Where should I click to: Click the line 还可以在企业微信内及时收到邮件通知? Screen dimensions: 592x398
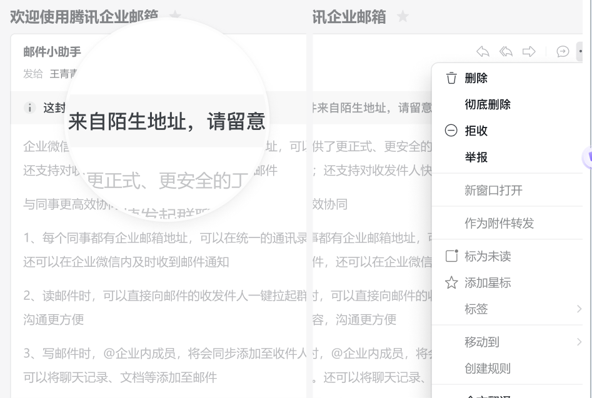(x=126, y=262)
